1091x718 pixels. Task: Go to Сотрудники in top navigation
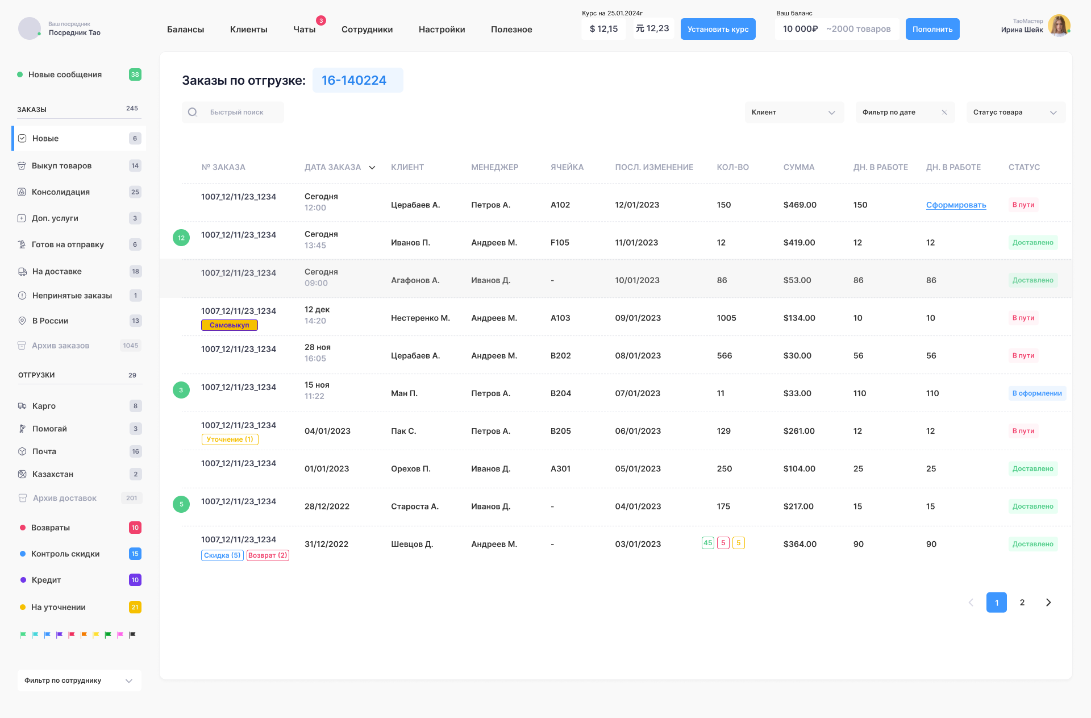coord(367,30)
